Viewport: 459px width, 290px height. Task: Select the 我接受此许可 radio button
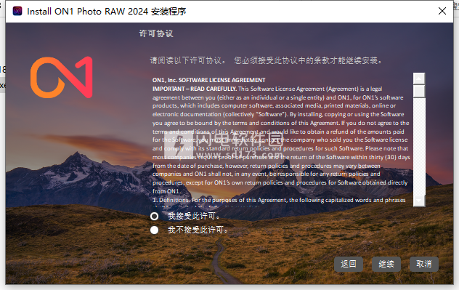[154, 216]
